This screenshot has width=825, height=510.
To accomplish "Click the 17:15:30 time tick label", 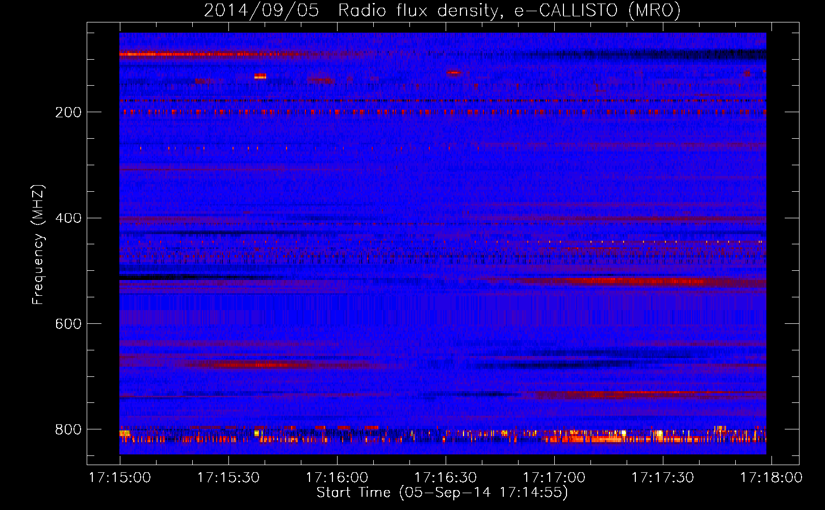I will pos(228,478).
